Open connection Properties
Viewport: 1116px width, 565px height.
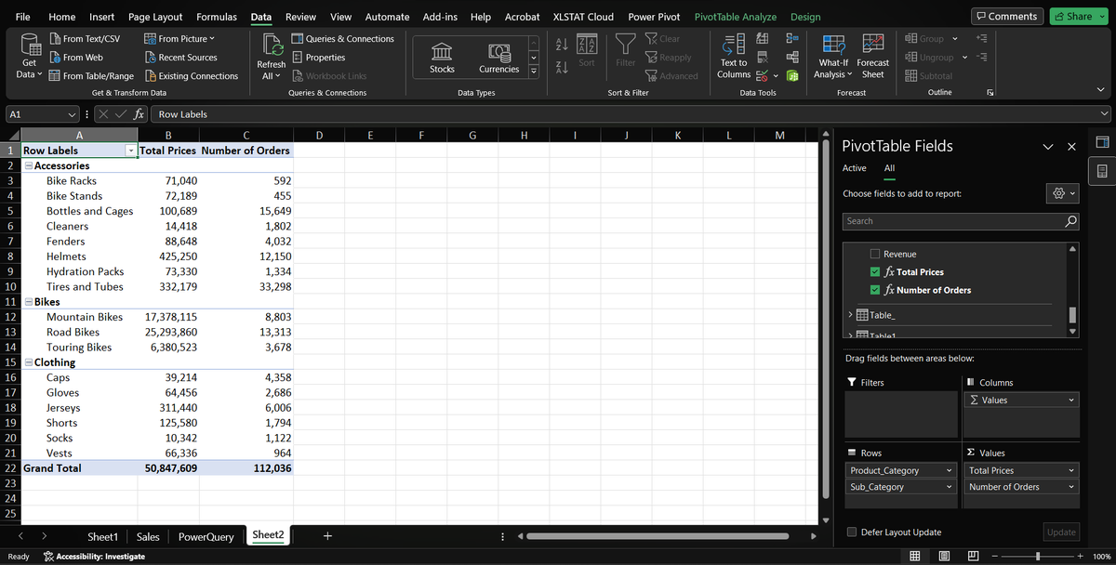point(317,58)
